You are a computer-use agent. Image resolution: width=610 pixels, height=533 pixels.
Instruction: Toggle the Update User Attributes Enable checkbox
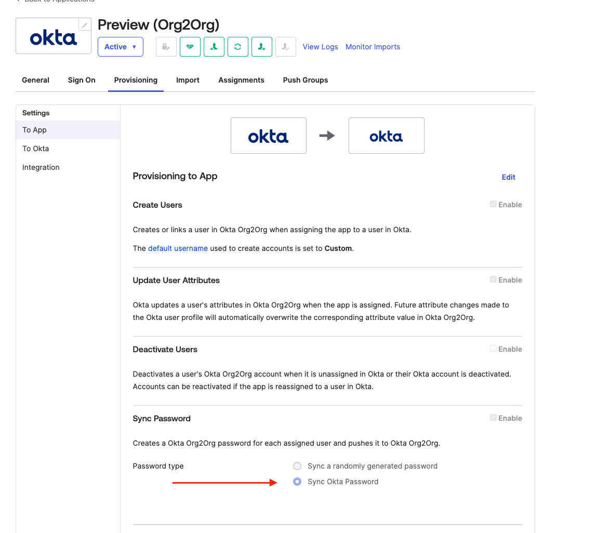(x=493, y=279)
